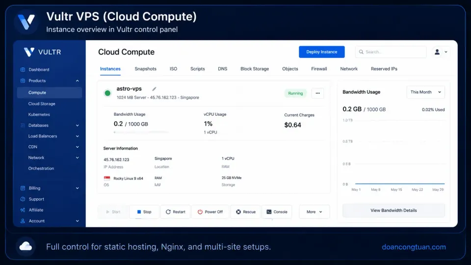Image resolution: width=471 pixels, height=265 pixels.
Task: Switch to the DNS tab
Action: (x=223, y=69)
